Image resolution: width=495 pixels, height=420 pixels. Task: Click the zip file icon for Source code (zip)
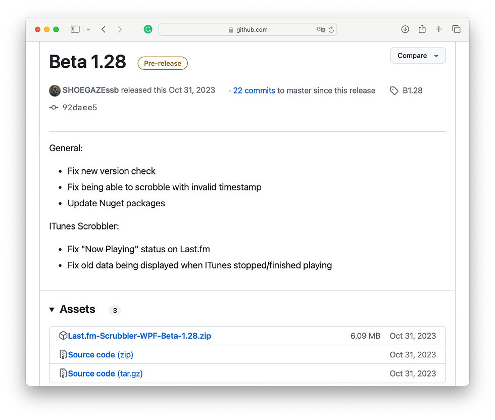point(63,355)
